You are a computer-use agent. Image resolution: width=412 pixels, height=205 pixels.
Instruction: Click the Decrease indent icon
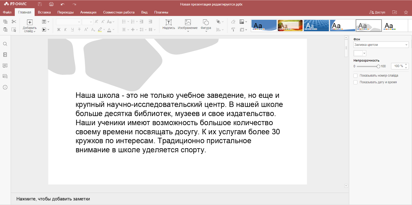tap(141, 22)
